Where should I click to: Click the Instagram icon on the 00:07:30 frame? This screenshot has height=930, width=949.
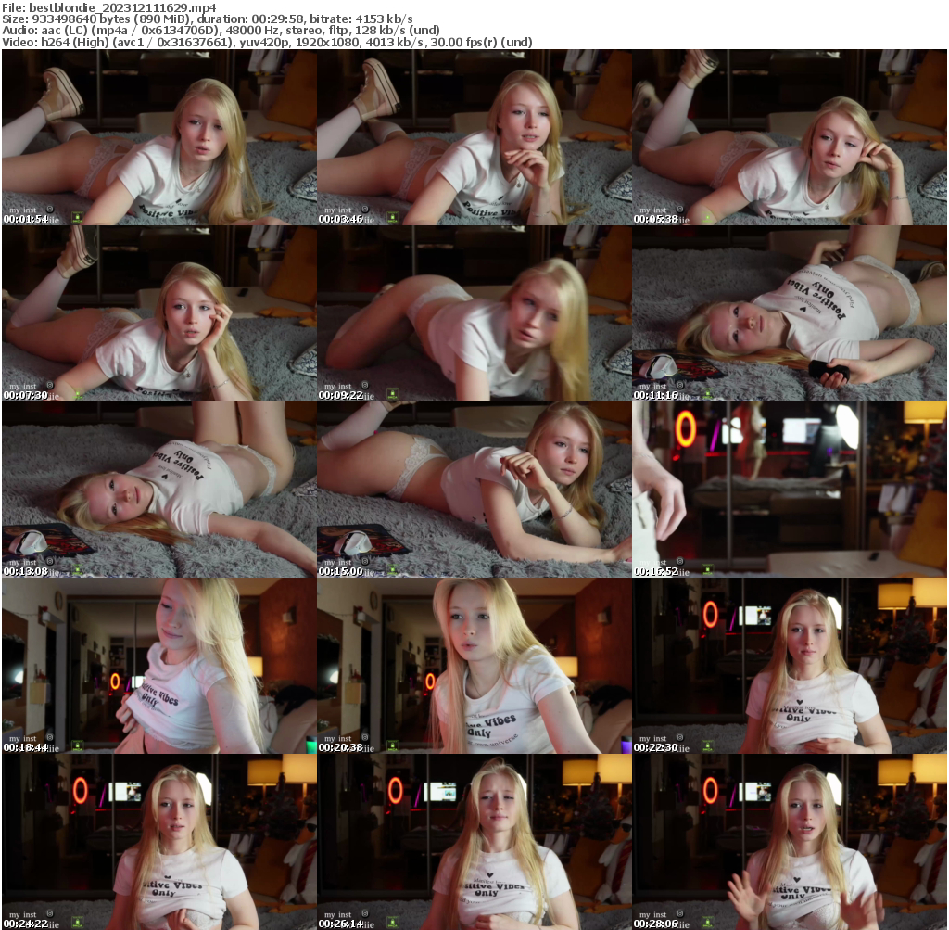tap(50, 386)
